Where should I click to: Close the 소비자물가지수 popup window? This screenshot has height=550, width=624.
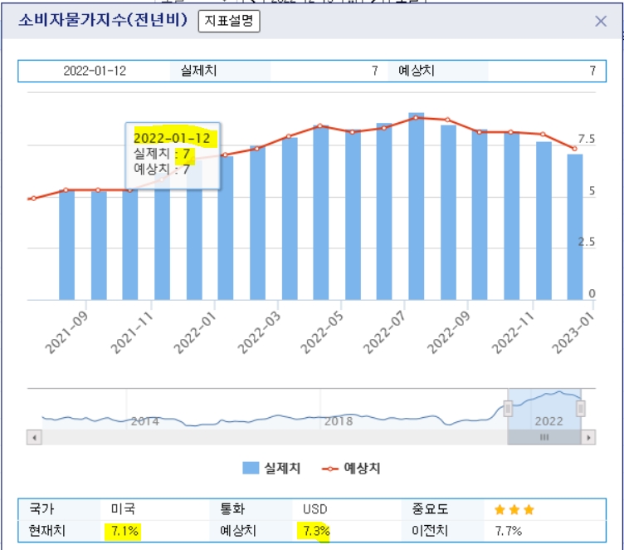(601, 21)
